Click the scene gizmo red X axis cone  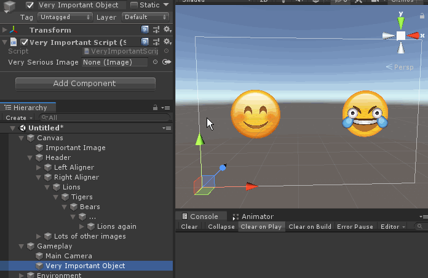[413, 36]
